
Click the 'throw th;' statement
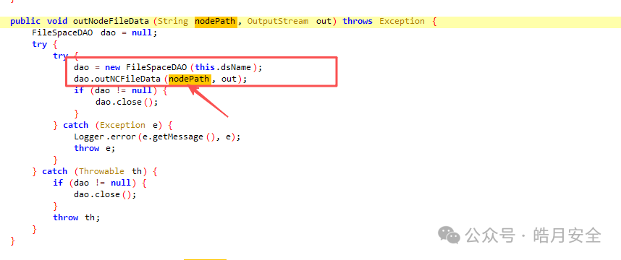point(77,217)
